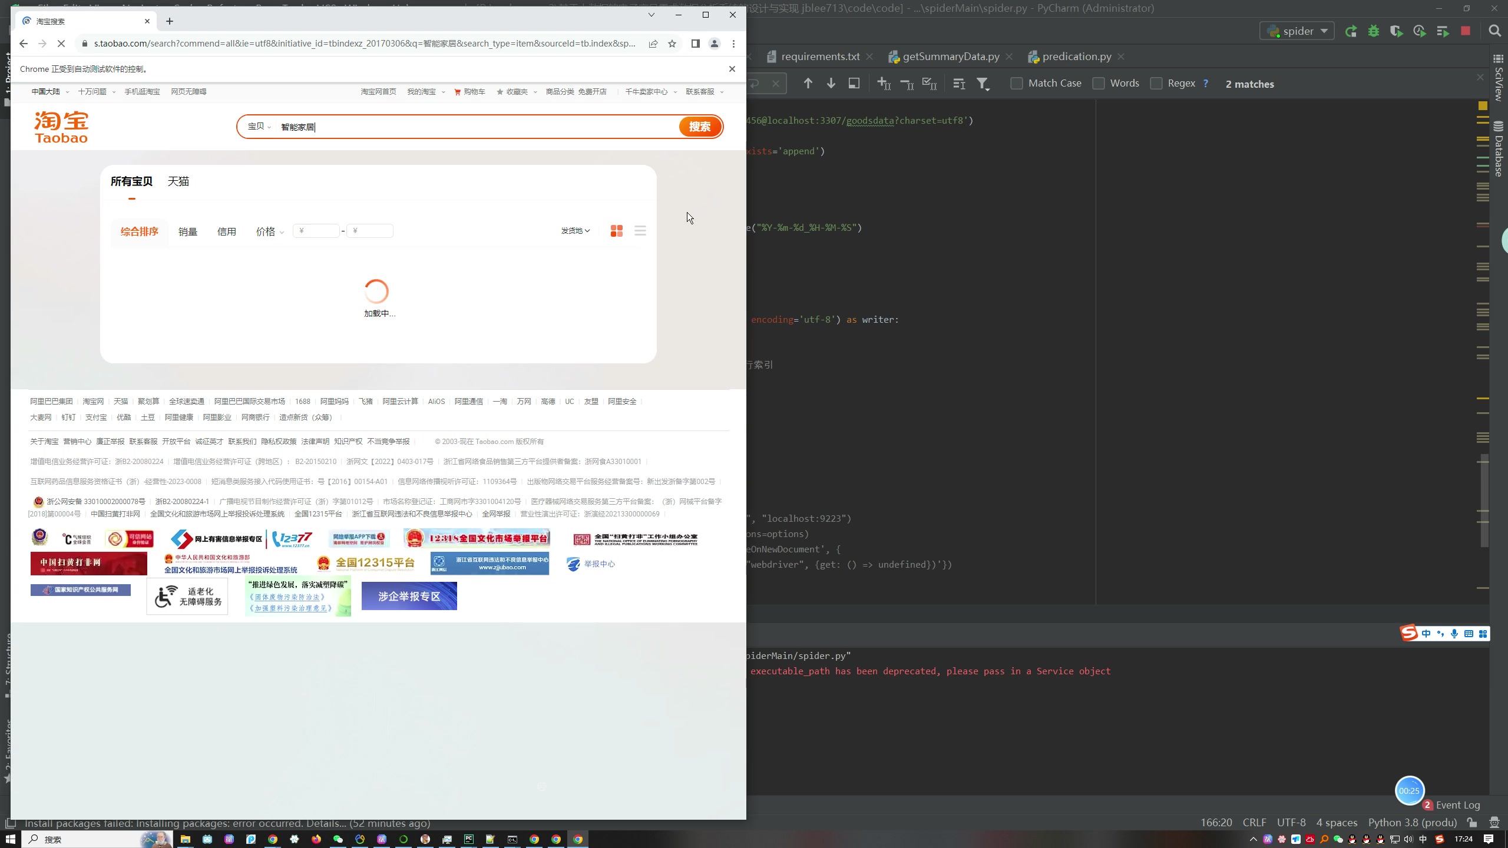Viewport: 1508px width, 848px height.
Task: Sort results by 信用
Action: point(227,231)
